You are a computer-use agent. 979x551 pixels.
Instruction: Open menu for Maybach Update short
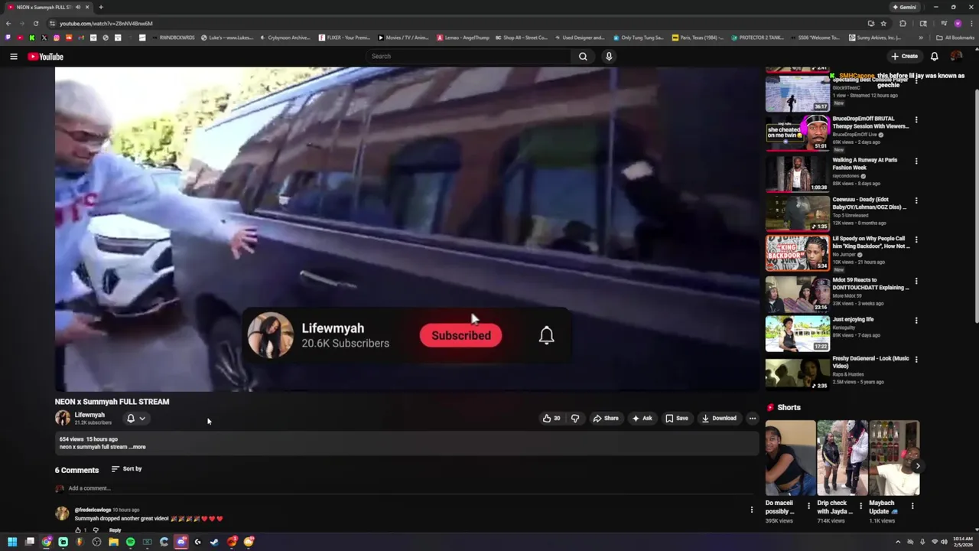click(912, 505)
